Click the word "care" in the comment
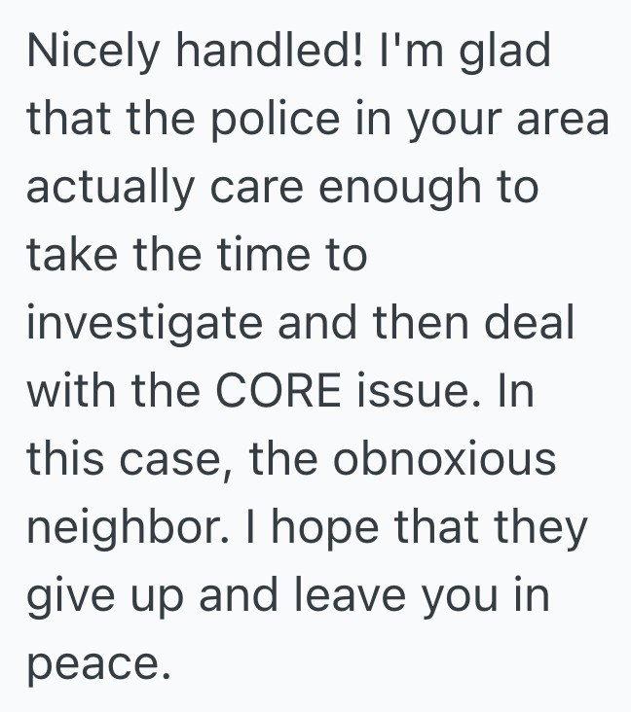Image resolution: width=631 pixels, height=712 pixels. pyautogui.click(x=261, y=186)
